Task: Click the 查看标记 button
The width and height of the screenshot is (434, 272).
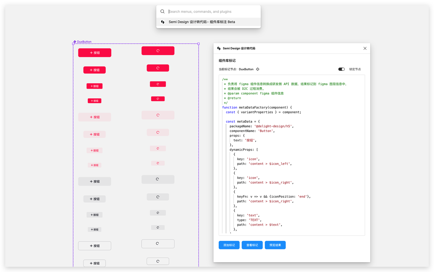Action: (x=252, y=245)
